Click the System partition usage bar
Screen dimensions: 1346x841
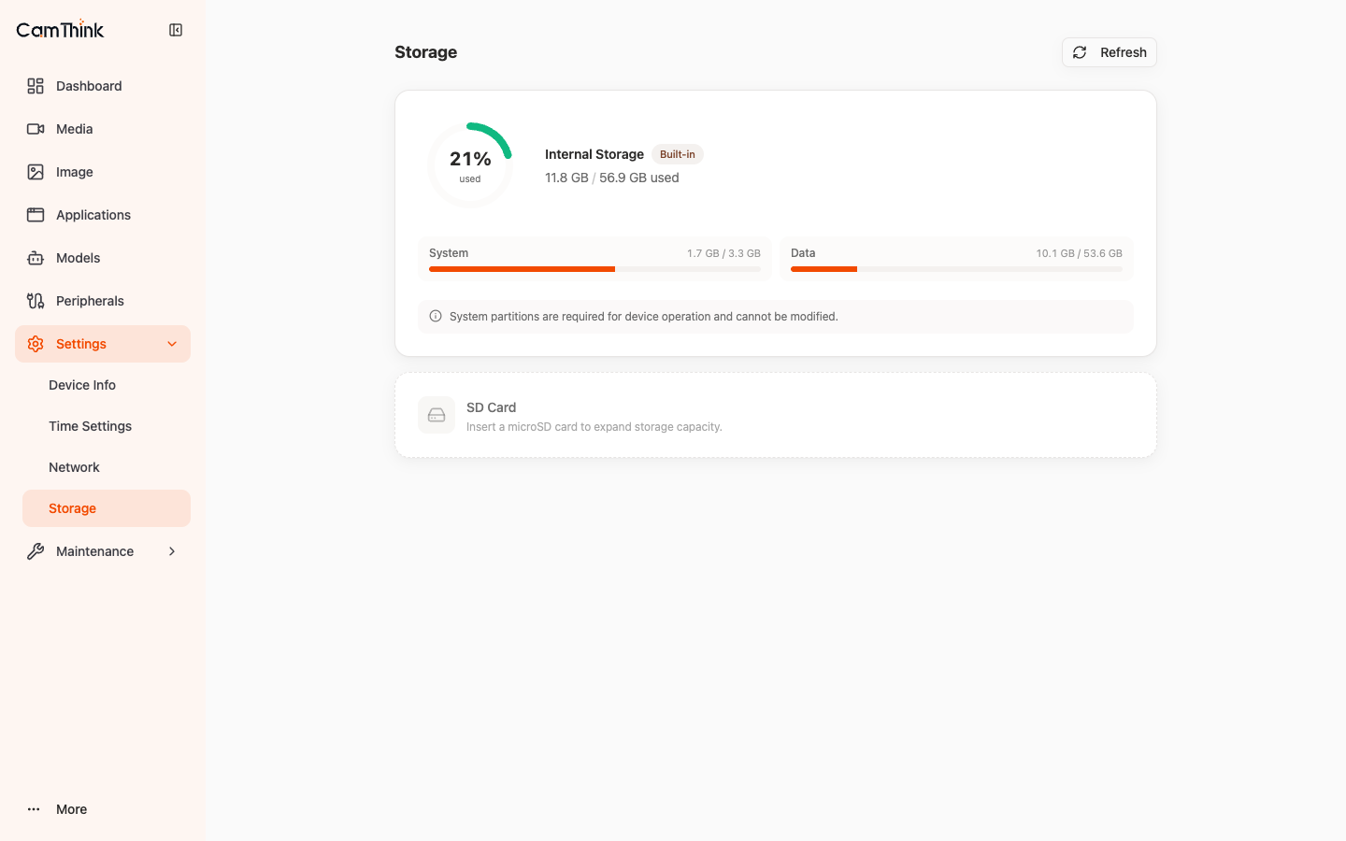click(594, 269)
